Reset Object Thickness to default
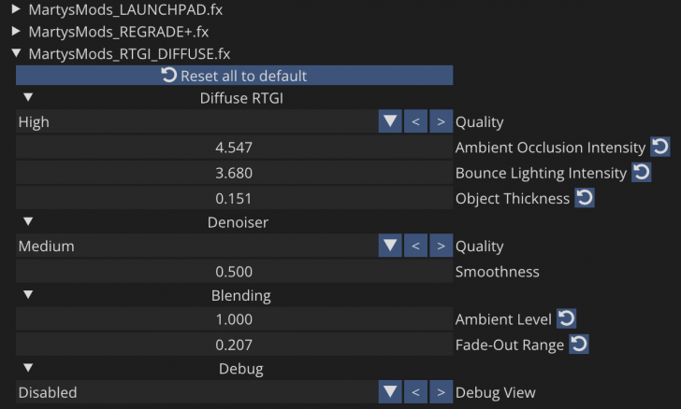The height and width of the screenshot is (409, 681). tap(584, 198)
